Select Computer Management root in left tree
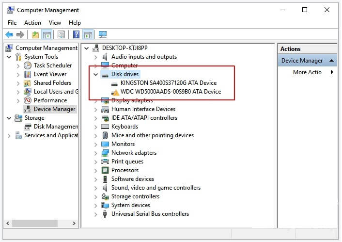The height and width of the screenshot is (242, 342). tap(46, 48)
